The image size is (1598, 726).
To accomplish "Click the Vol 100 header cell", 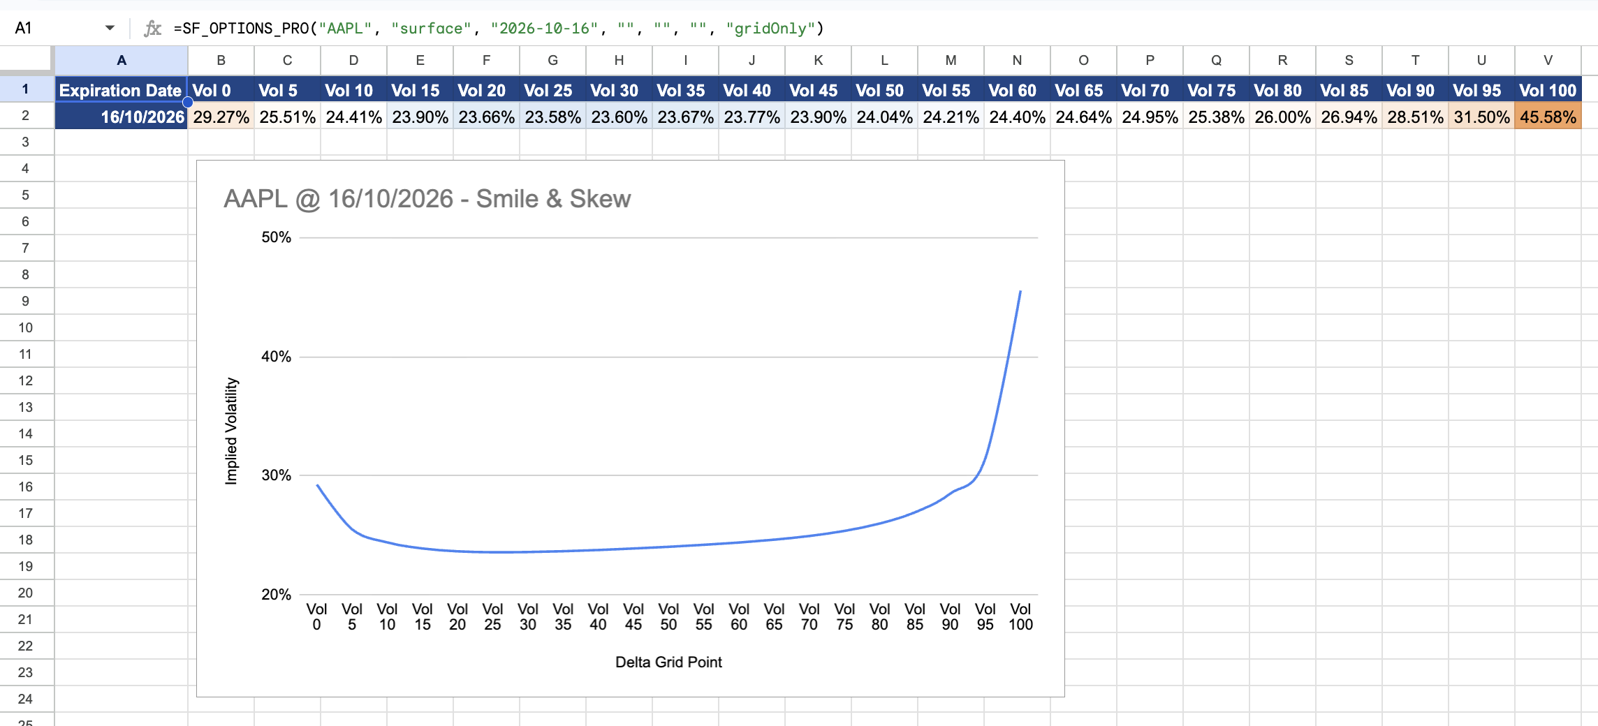I will click(x=1548, y=89).
